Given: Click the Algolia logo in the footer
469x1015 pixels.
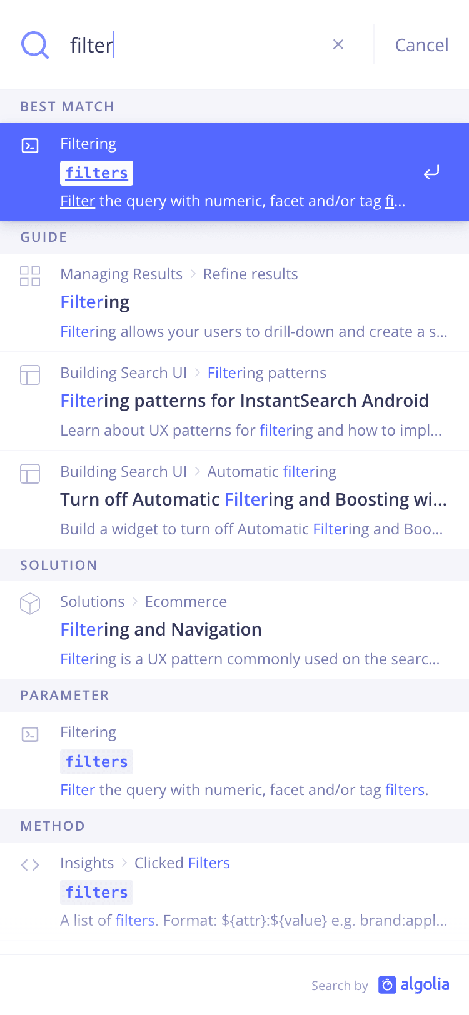Looking at the screenshot, I should coord(414,985).
